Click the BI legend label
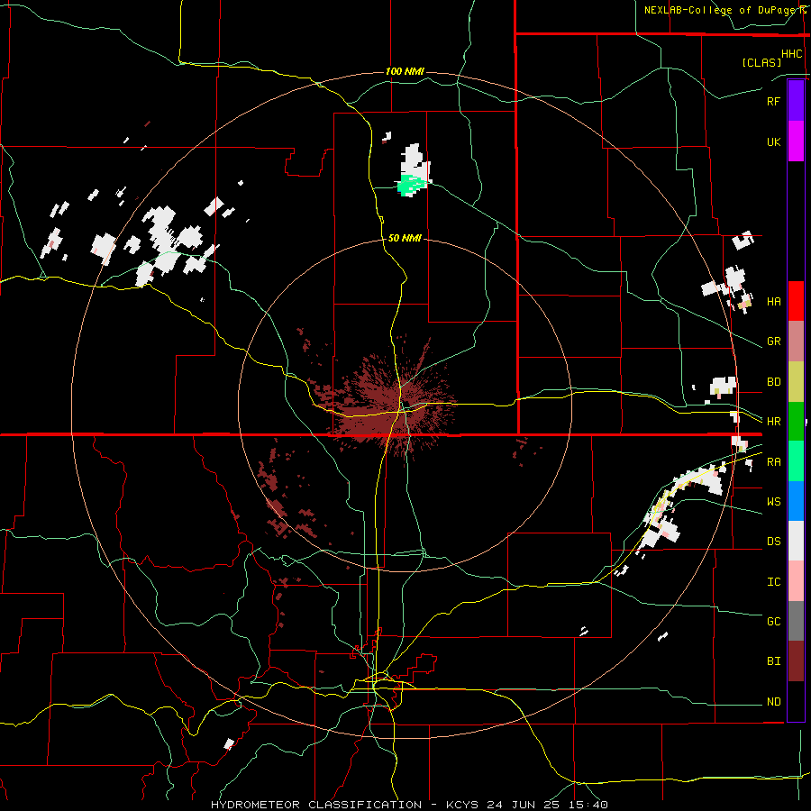 coord(773,661)
